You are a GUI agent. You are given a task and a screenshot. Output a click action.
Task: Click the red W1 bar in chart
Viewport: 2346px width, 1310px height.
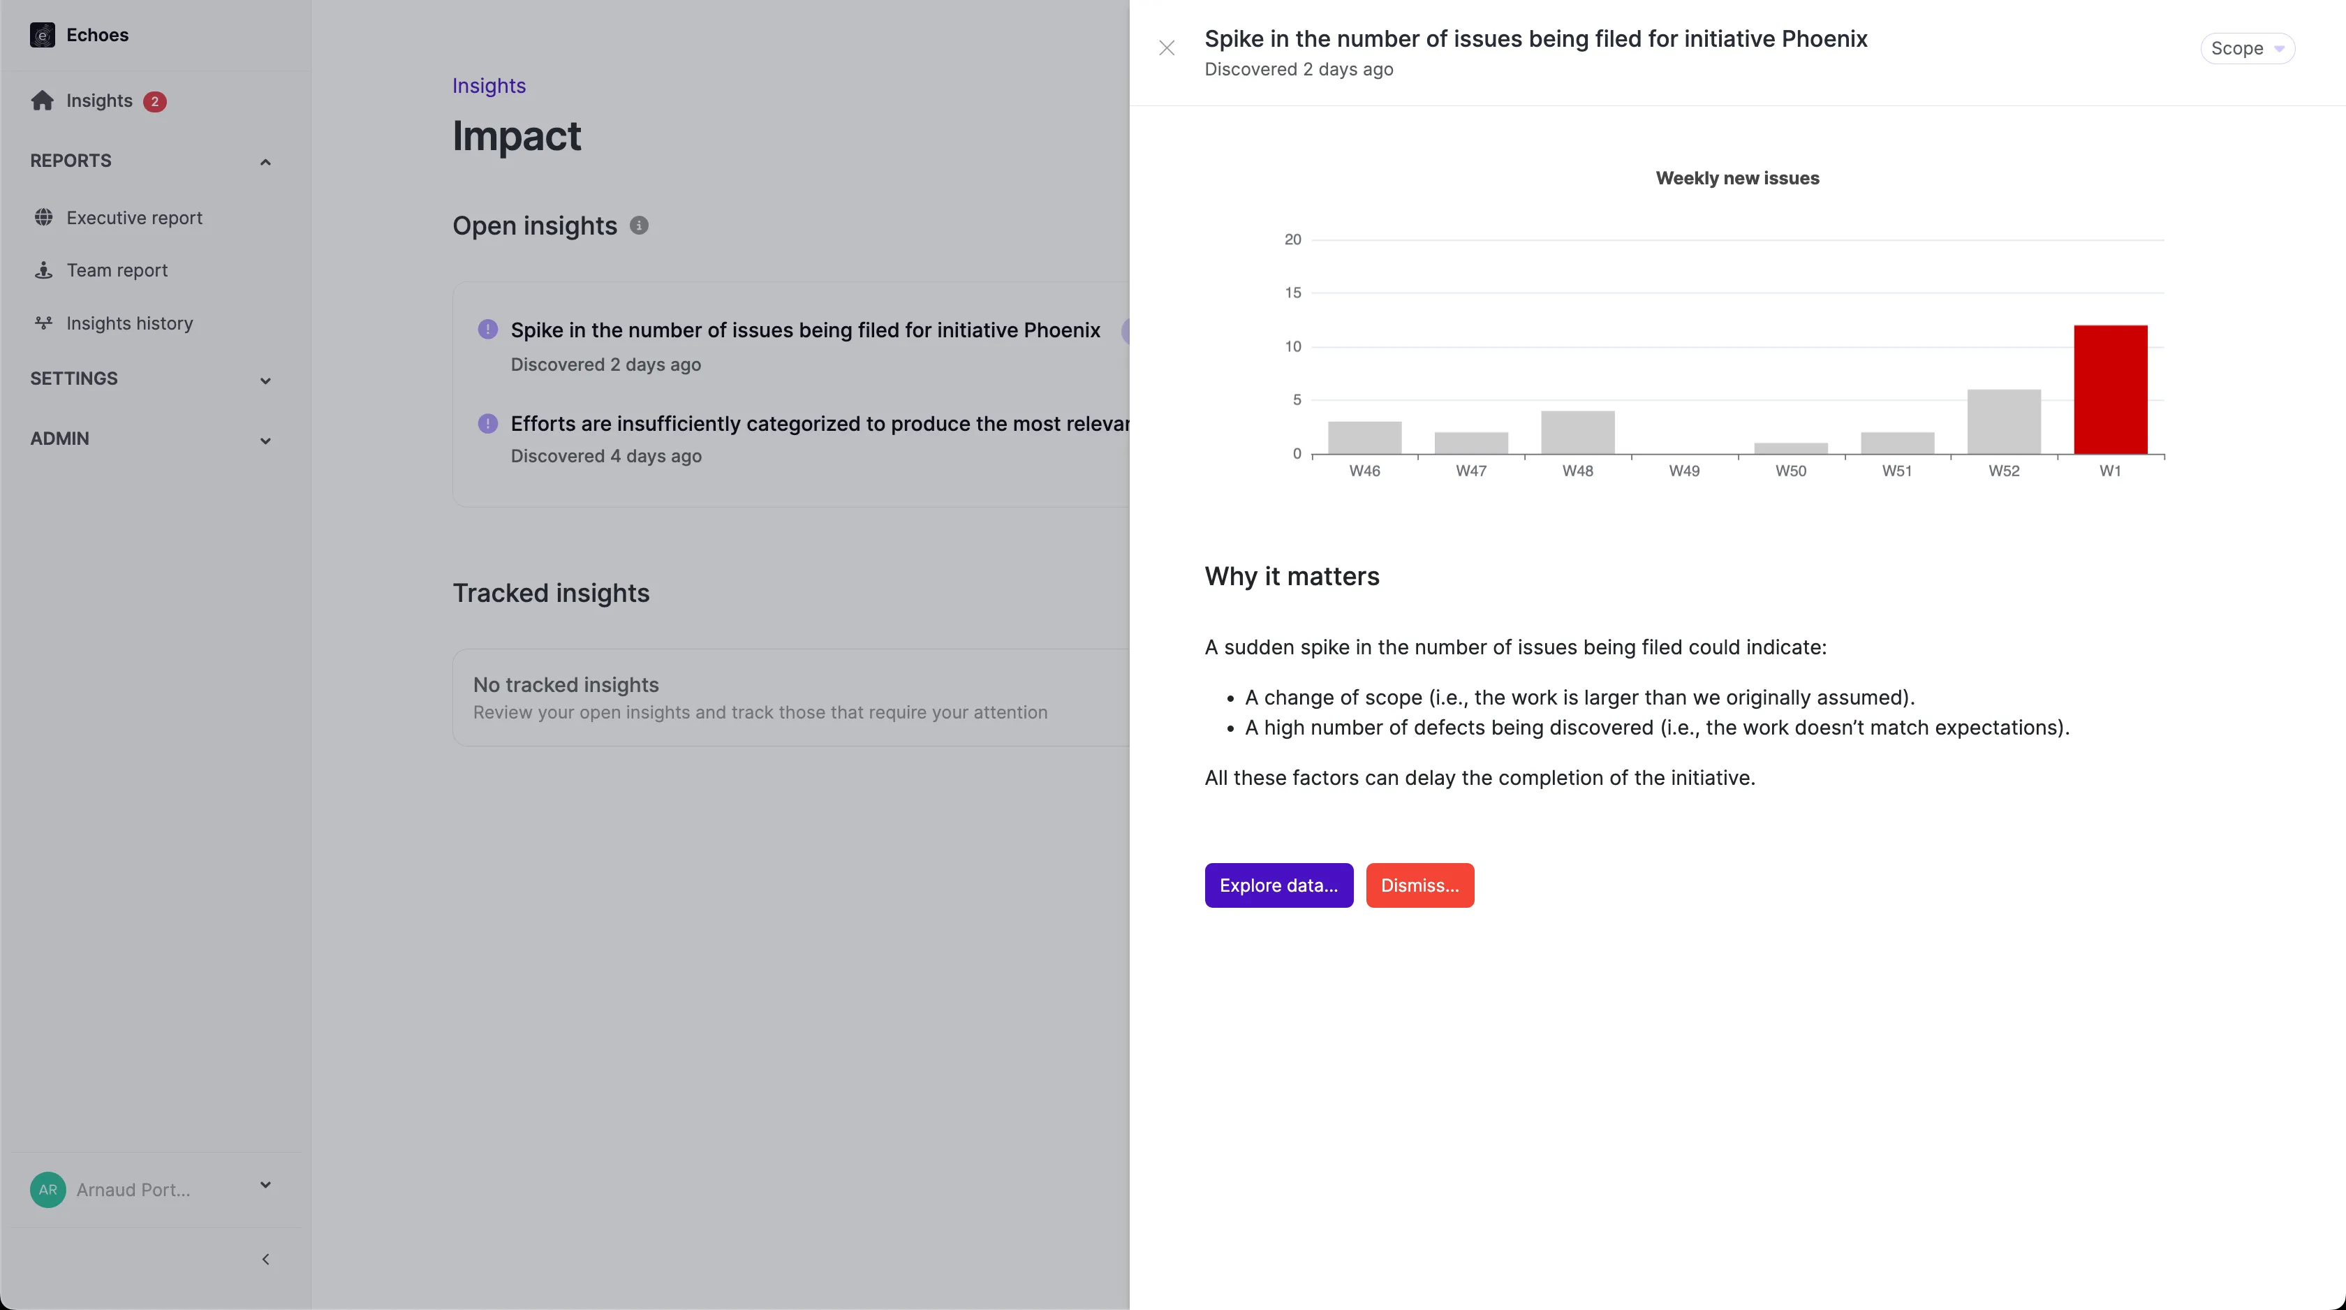(2110, 390)
